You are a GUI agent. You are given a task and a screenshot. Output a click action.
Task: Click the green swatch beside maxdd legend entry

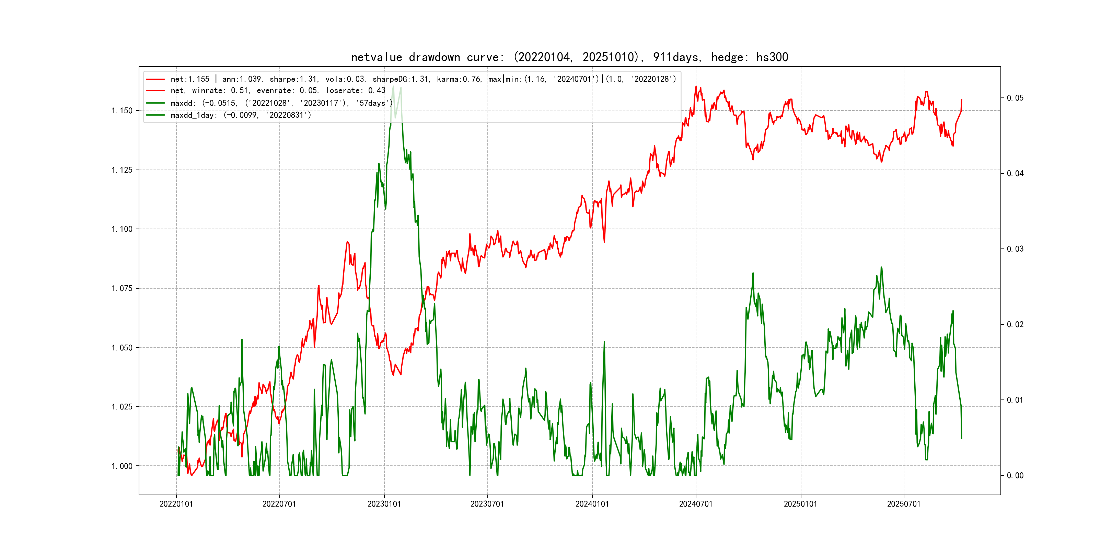[x=155, y=103]
